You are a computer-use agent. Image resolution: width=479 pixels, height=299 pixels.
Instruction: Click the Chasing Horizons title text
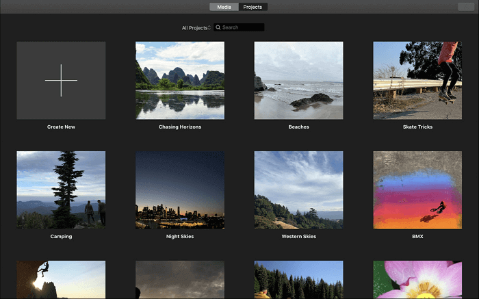click(x=179, y=127)
